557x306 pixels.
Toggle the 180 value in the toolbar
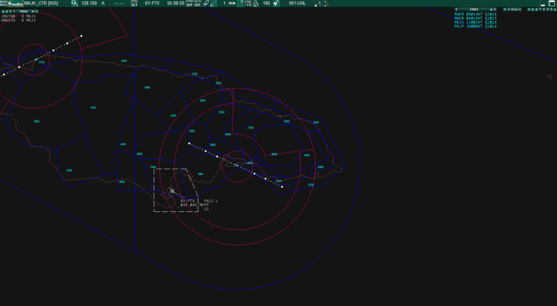tap(266, 3)
